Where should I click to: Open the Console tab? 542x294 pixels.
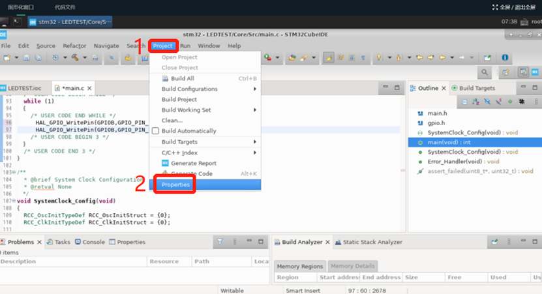click(x=90, y=242)
